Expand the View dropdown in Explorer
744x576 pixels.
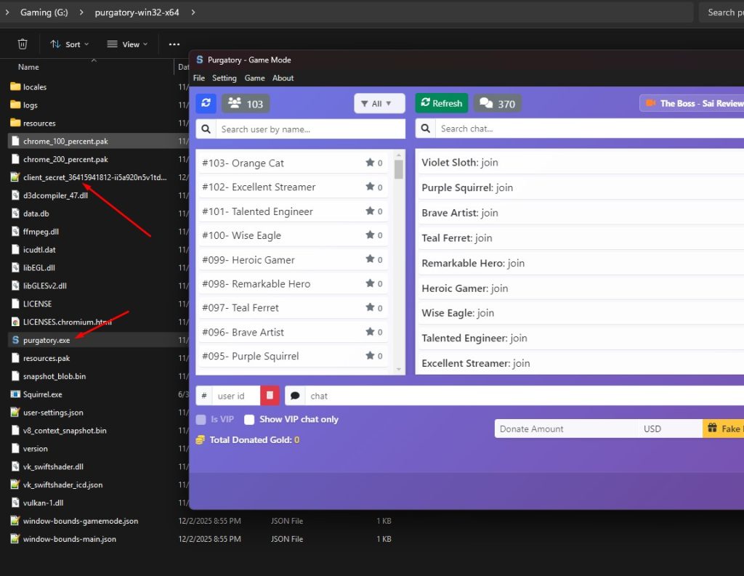[127, 44]
